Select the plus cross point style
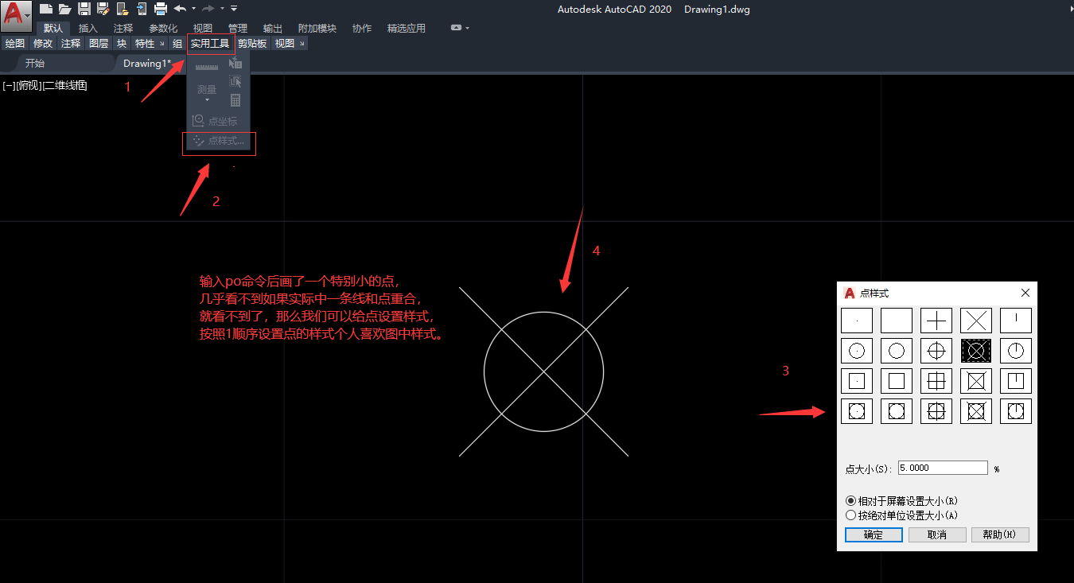 click(x=936, y=321)
